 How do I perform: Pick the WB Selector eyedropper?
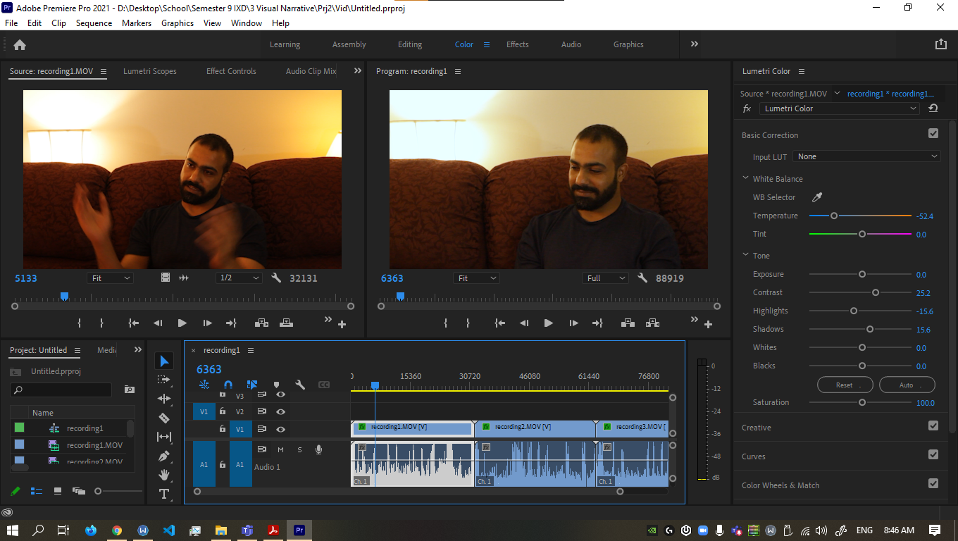click(x=817, y=197)
